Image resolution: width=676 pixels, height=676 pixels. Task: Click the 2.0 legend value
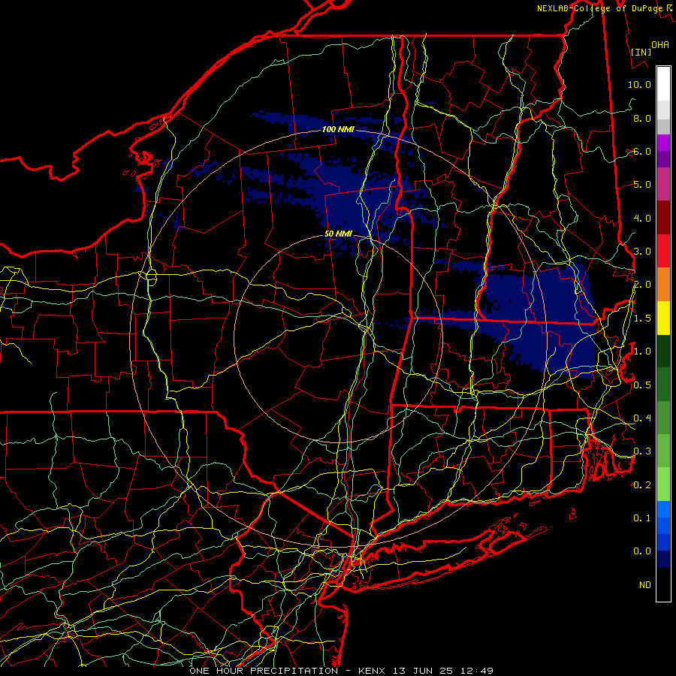[x=642, y=285]
